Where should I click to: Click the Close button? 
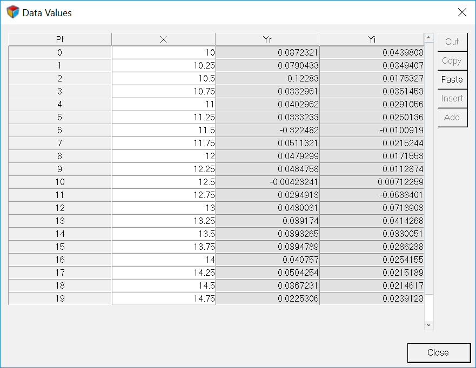439,352
